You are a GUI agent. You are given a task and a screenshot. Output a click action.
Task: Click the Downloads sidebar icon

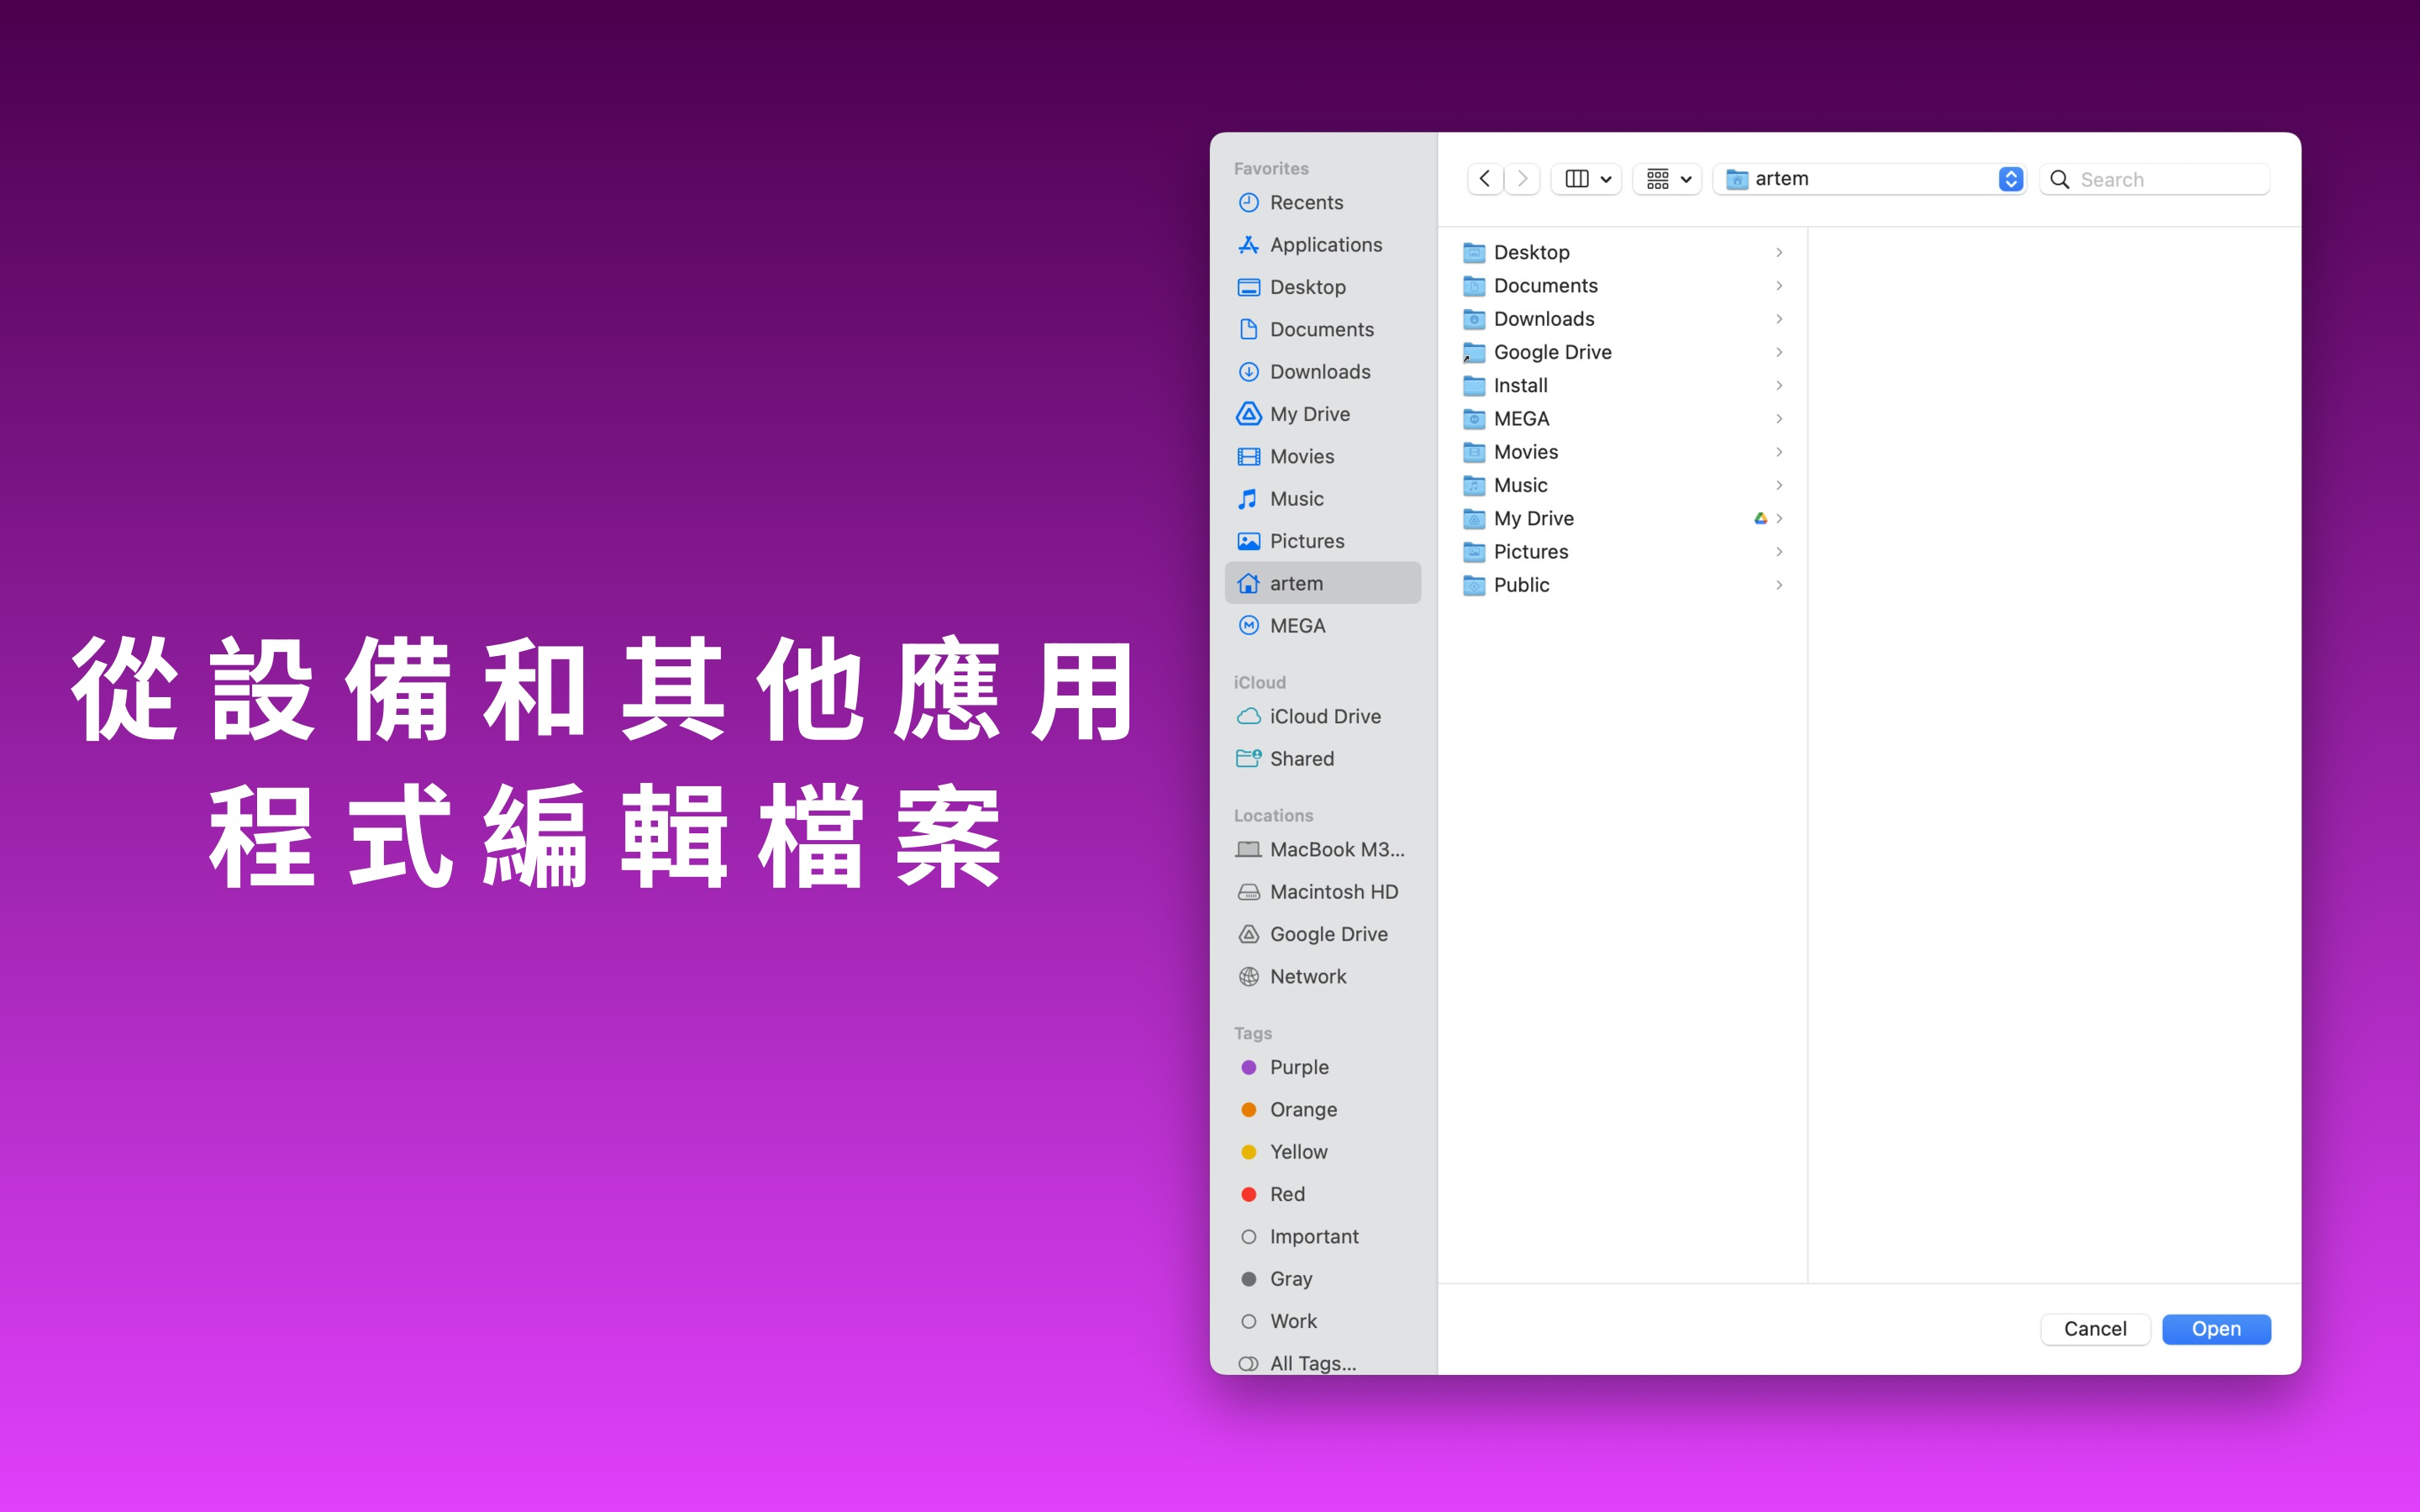(x=1248, y=372)
